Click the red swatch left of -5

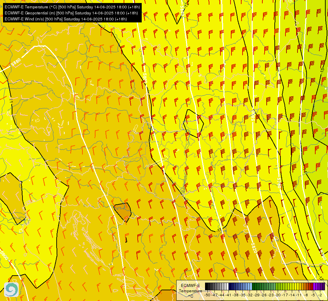(x=312, y=286)
